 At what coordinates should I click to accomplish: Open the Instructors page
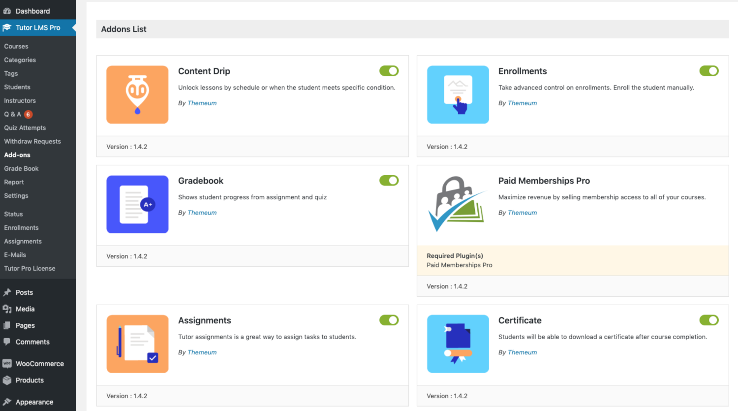(20, 100)
